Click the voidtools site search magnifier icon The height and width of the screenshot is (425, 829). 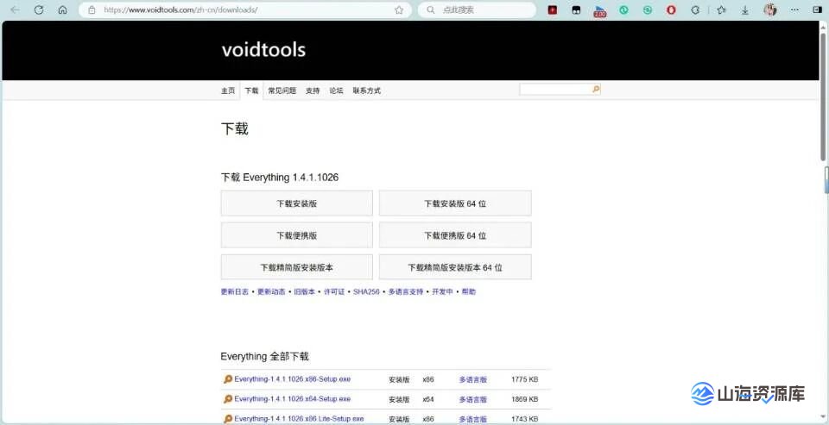(596, 90)
